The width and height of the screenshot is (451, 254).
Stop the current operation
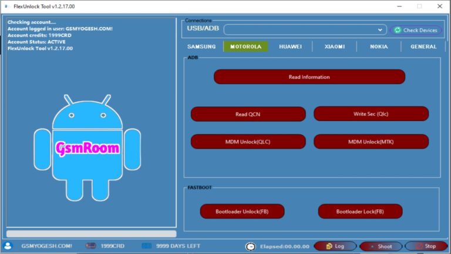(x=426, y=246)
